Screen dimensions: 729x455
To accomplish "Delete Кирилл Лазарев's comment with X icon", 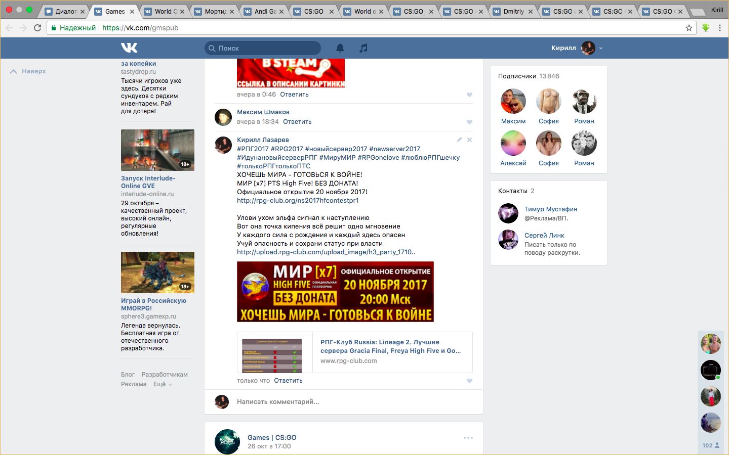I will (469, 140).
